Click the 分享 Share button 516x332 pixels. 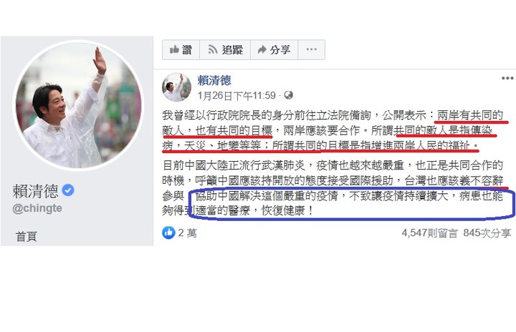(274, 49)
